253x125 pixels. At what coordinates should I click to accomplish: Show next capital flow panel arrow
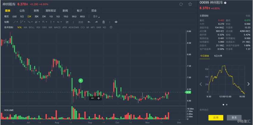pos(249,84)
